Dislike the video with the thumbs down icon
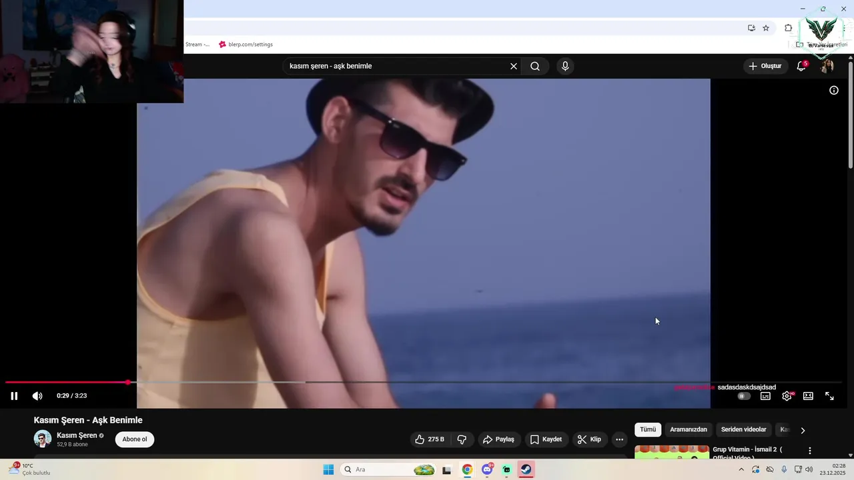This screenshot has height=480, width=854. (x=462, y=439)
